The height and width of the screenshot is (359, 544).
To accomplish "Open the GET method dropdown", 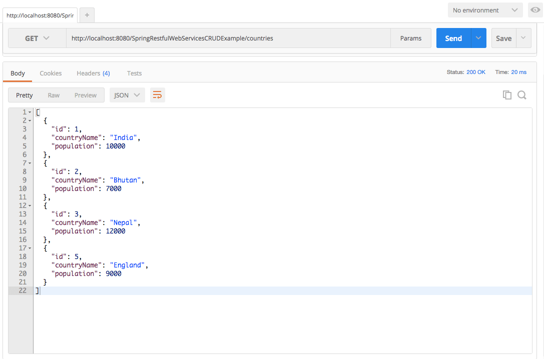I will pyautogui.click(x=37, y=38).
